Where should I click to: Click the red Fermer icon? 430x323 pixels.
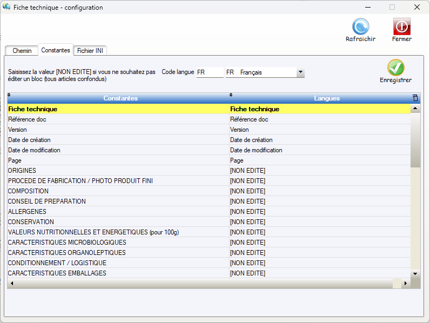401,26
